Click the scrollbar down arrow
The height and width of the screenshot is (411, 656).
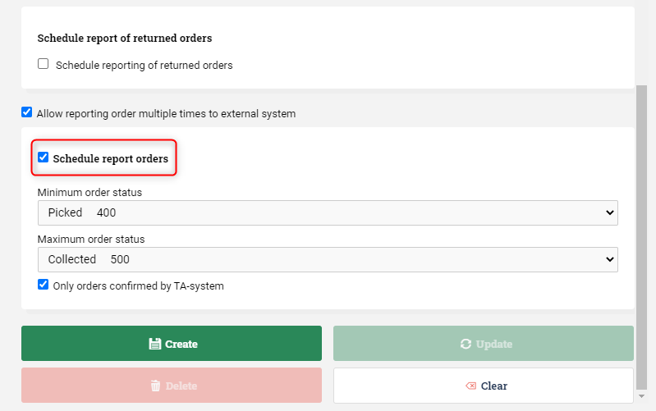641,395
